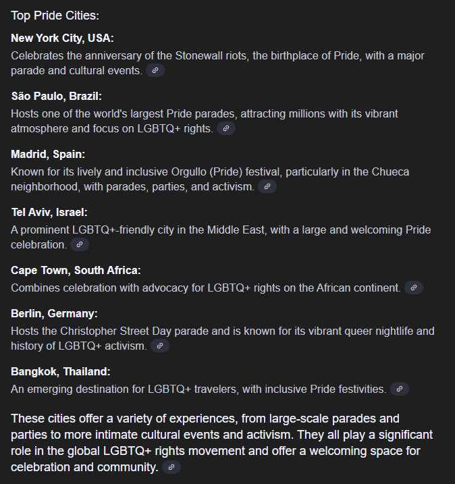Click the 'Tel Aviv, Israel:' title

click(x=49, y=213)
